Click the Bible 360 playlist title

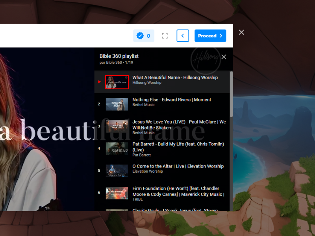(x=119, y=56)
